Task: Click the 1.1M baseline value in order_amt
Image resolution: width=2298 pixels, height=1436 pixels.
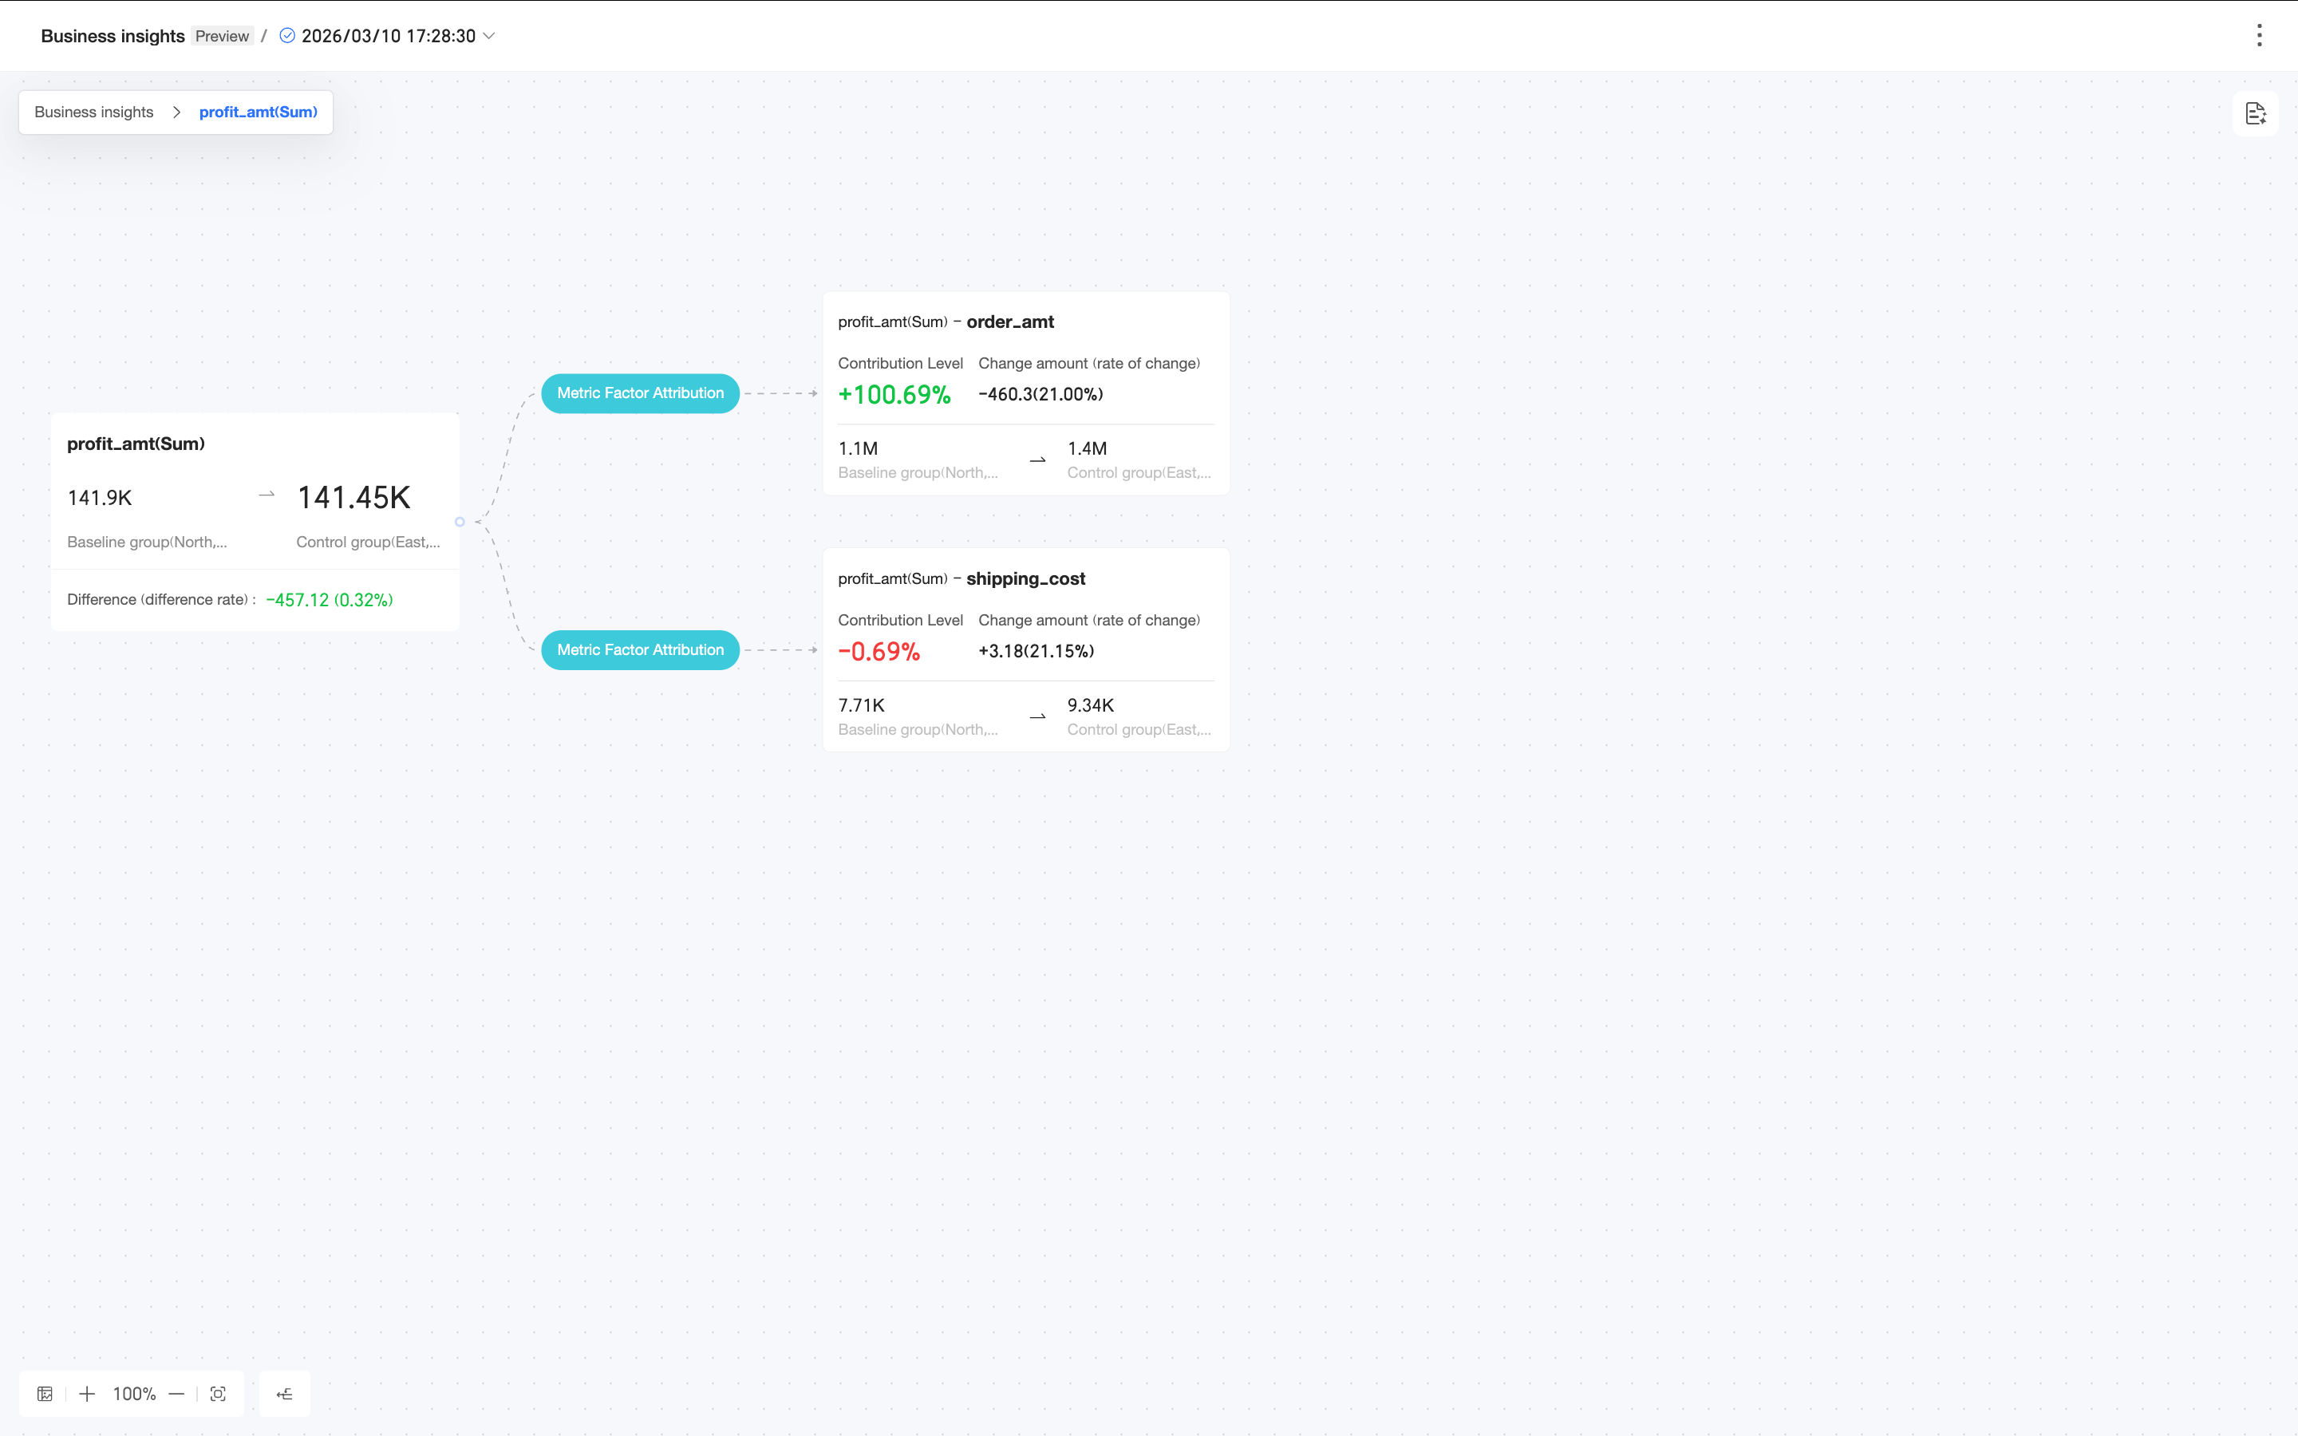Action: click(858, 448)
